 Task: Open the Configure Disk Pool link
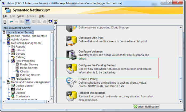(91, 38)
